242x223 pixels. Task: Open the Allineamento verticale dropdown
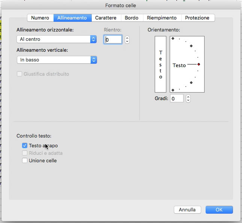coord(57,60)
